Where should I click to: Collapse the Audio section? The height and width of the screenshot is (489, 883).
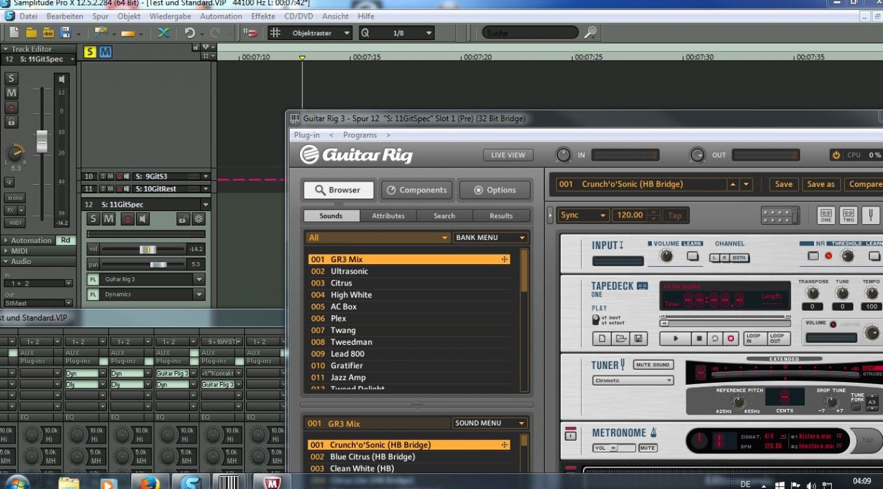6,261
